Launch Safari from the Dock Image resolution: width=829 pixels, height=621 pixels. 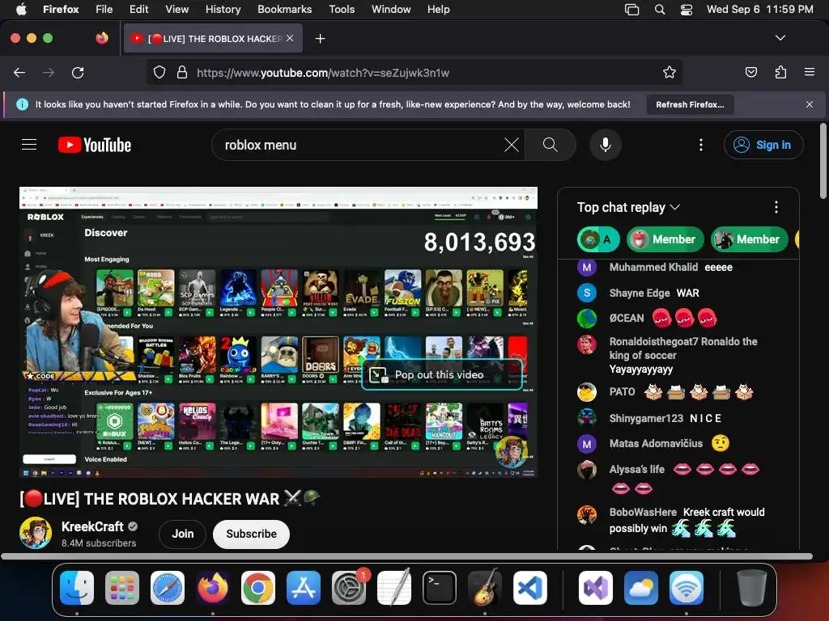(x=168, y=588)
